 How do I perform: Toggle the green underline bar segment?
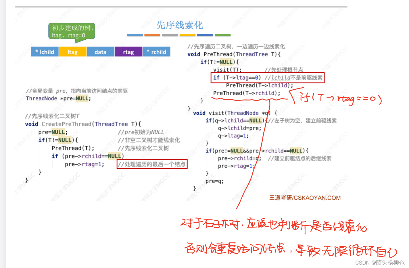click(x=222, y=35)
